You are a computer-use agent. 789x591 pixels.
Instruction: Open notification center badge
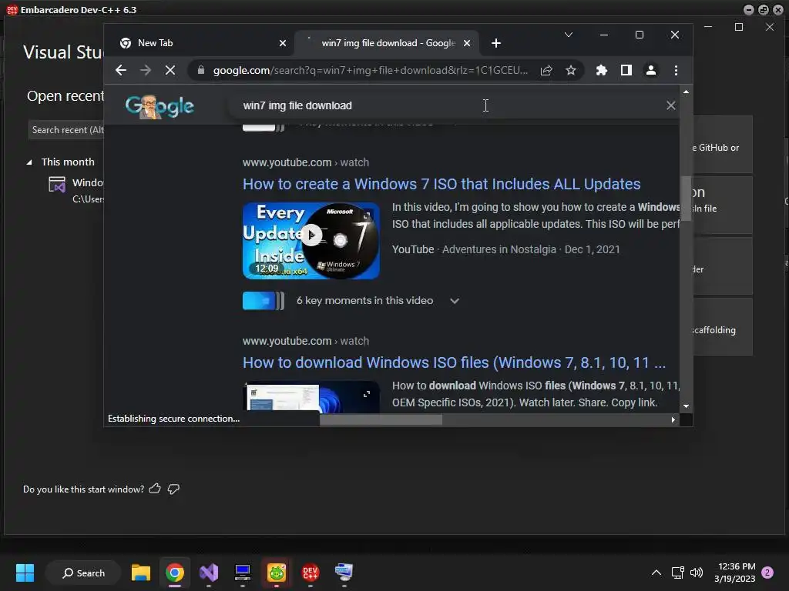click(767, 573)
